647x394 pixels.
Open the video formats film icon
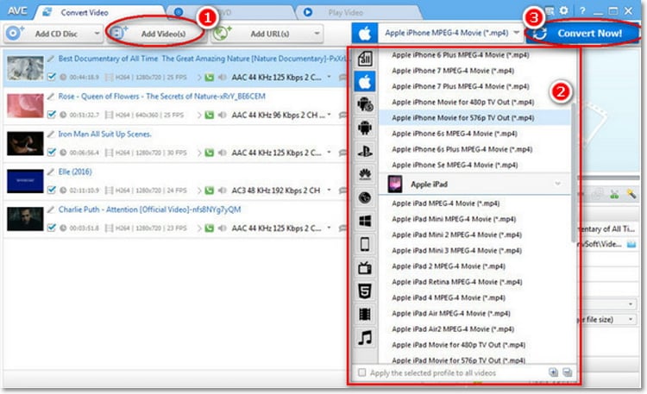pos(365,315)
